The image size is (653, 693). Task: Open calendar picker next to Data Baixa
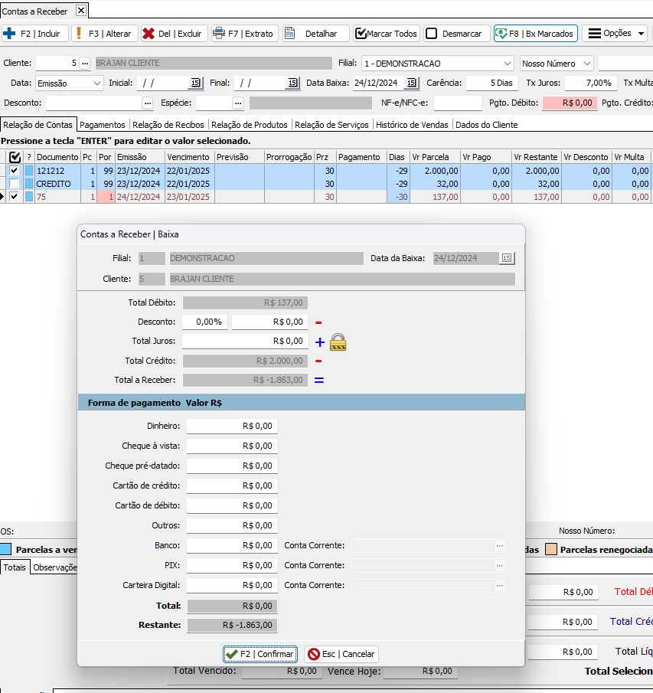click(412, 83)
